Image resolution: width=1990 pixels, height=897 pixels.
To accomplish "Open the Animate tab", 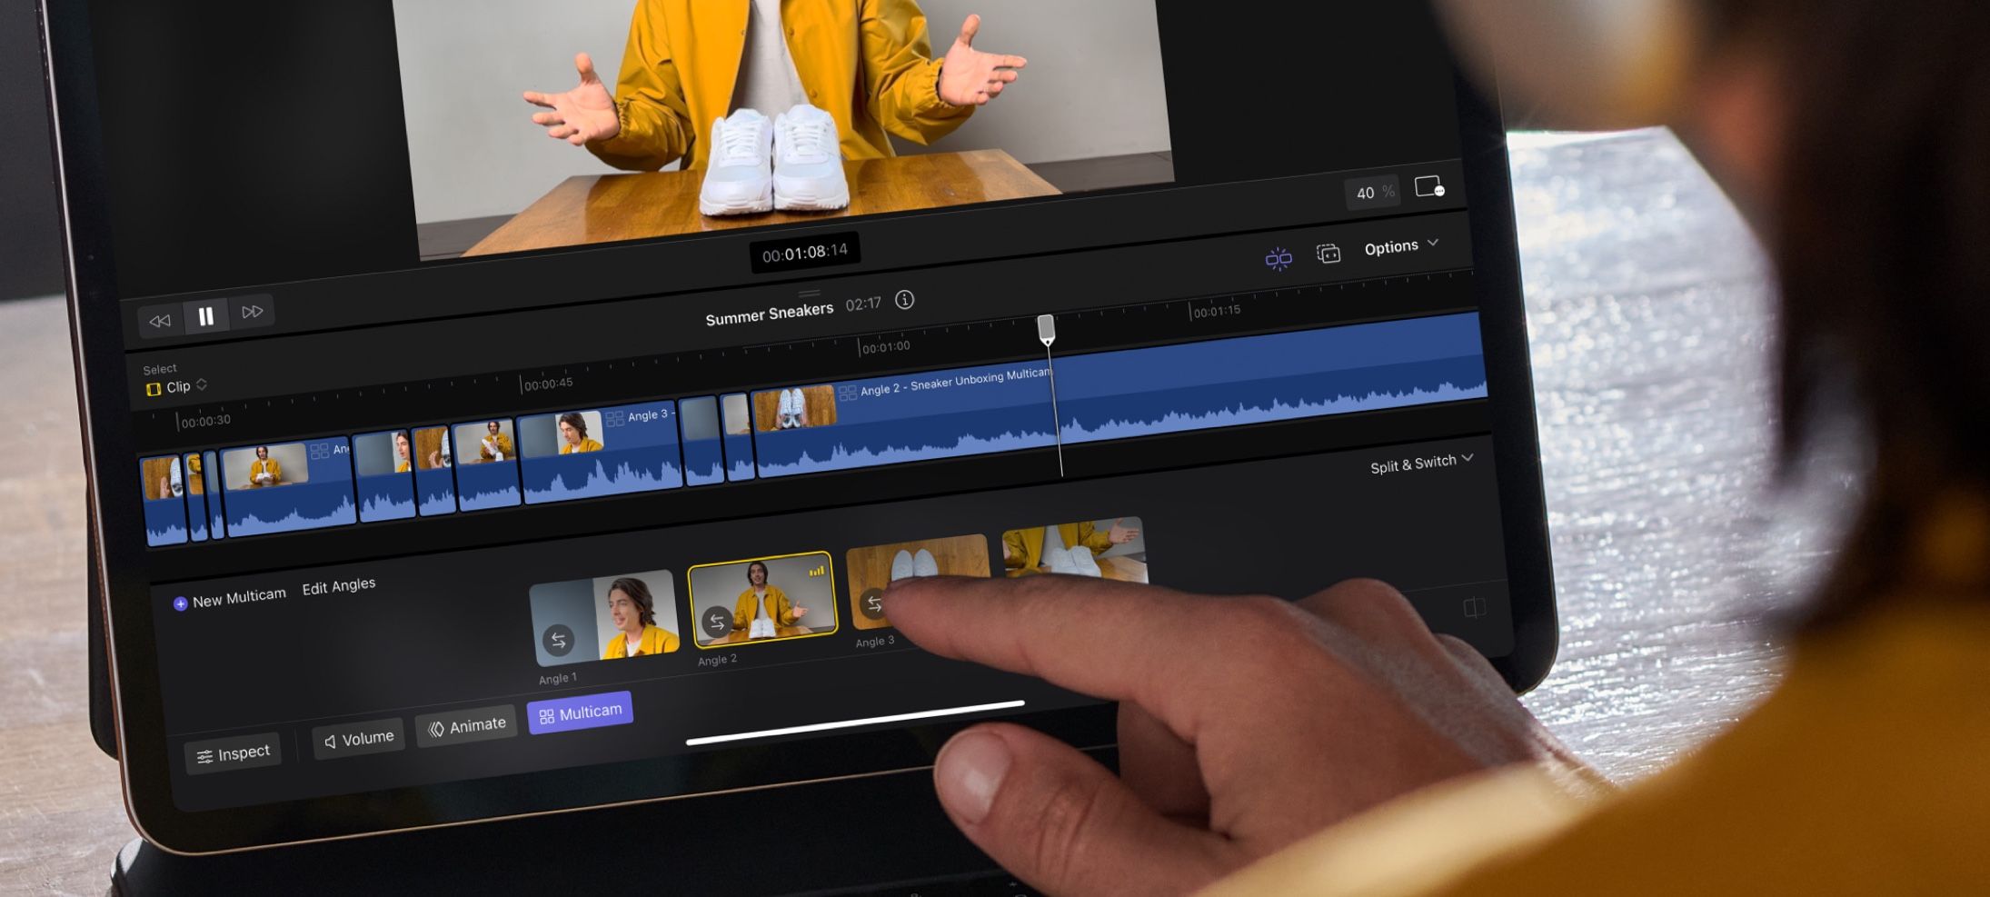I will pos(467,726).
